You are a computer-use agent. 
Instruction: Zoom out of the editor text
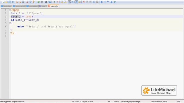point(57,2)
